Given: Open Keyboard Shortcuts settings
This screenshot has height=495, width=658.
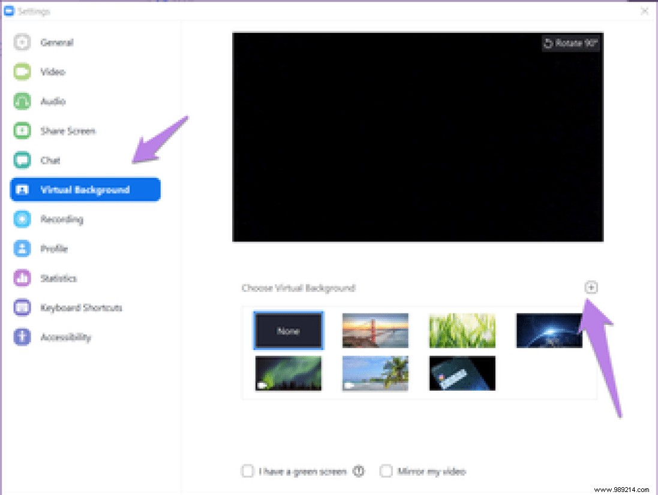Looking at the screenshot, I should (82, 307).
